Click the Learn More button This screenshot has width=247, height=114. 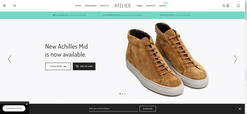(58, 66)
